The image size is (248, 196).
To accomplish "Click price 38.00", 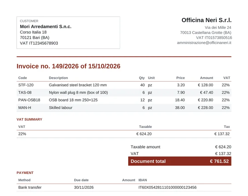I will coord(180,108).
